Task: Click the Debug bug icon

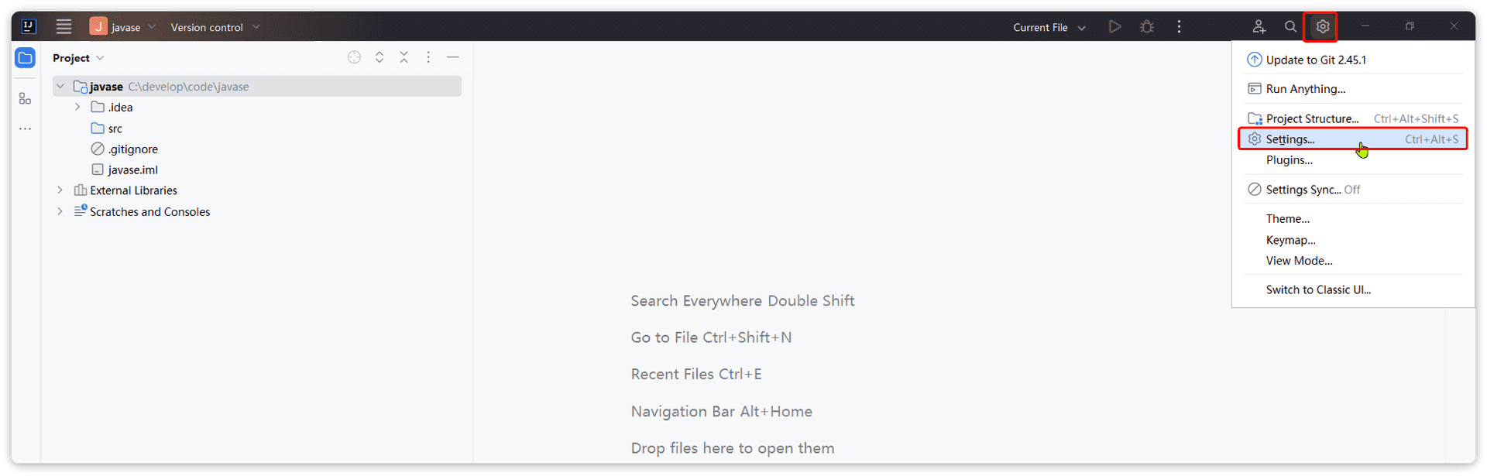Action: point(1147,27)
